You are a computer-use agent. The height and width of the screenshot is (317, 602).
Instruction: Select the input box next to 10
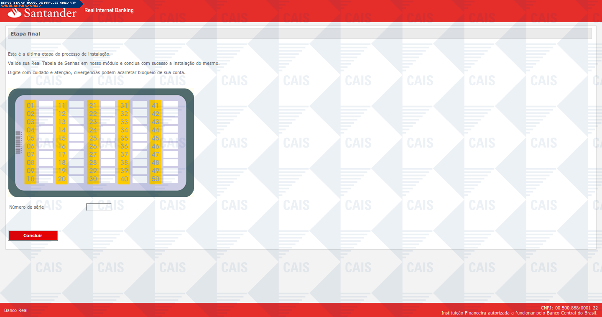click(46, 179)
